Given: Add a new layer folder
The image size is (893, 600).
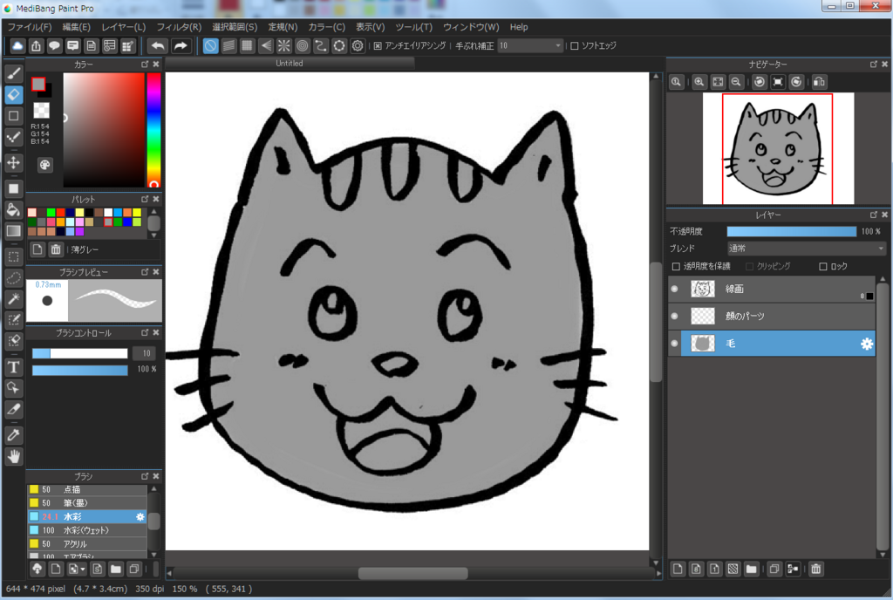Looking at the screenshot, I should tap(751, 569).
